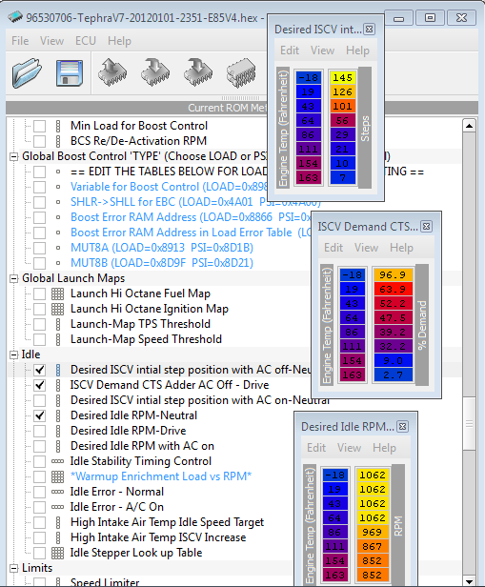485x587 pixels.
Task: Click the grid icon of Launch Hi Octane Ignition Map
Action: [57, 309]
